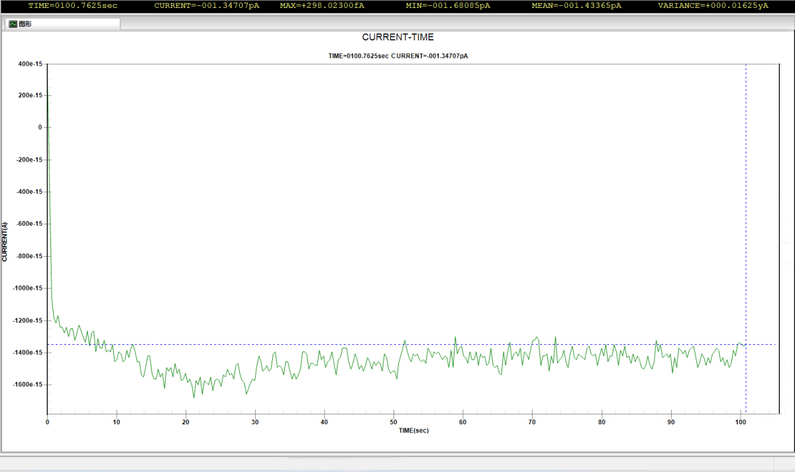Select the CURRENT readout in the top bar

[206, 5]
